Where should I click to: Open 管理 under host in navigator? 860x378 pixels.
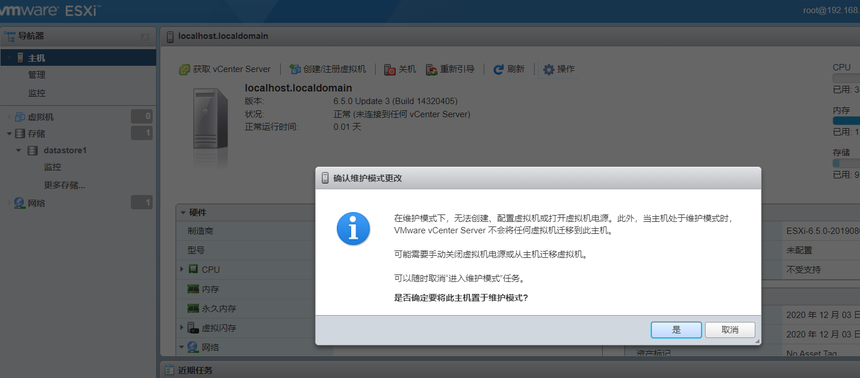37,75
